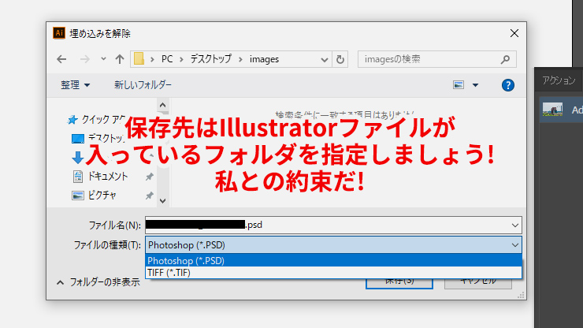The width and height of the screenshot is (583, 328).
Task: Click the Quick Access star item
Action: (97, 120)
